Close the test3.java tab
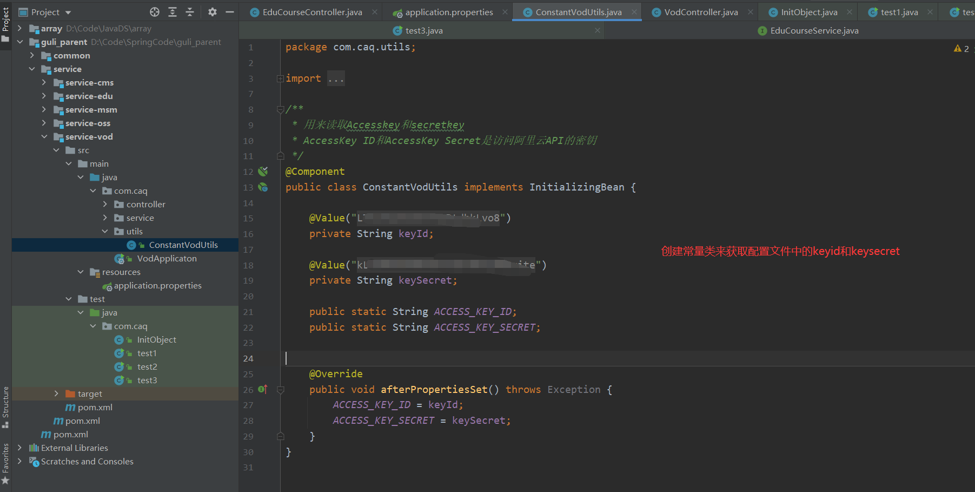975x492 pixels. pos(598,31)
